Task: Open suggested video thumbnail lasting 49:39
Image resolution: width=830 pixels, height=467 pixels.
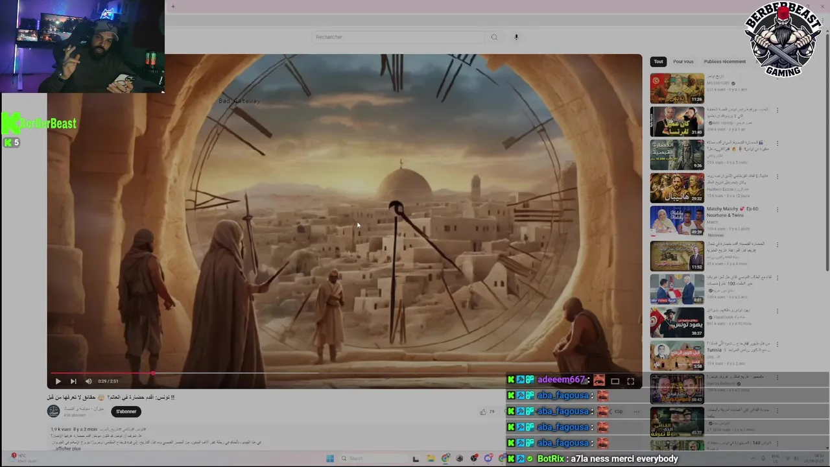Action: (677, 221)
